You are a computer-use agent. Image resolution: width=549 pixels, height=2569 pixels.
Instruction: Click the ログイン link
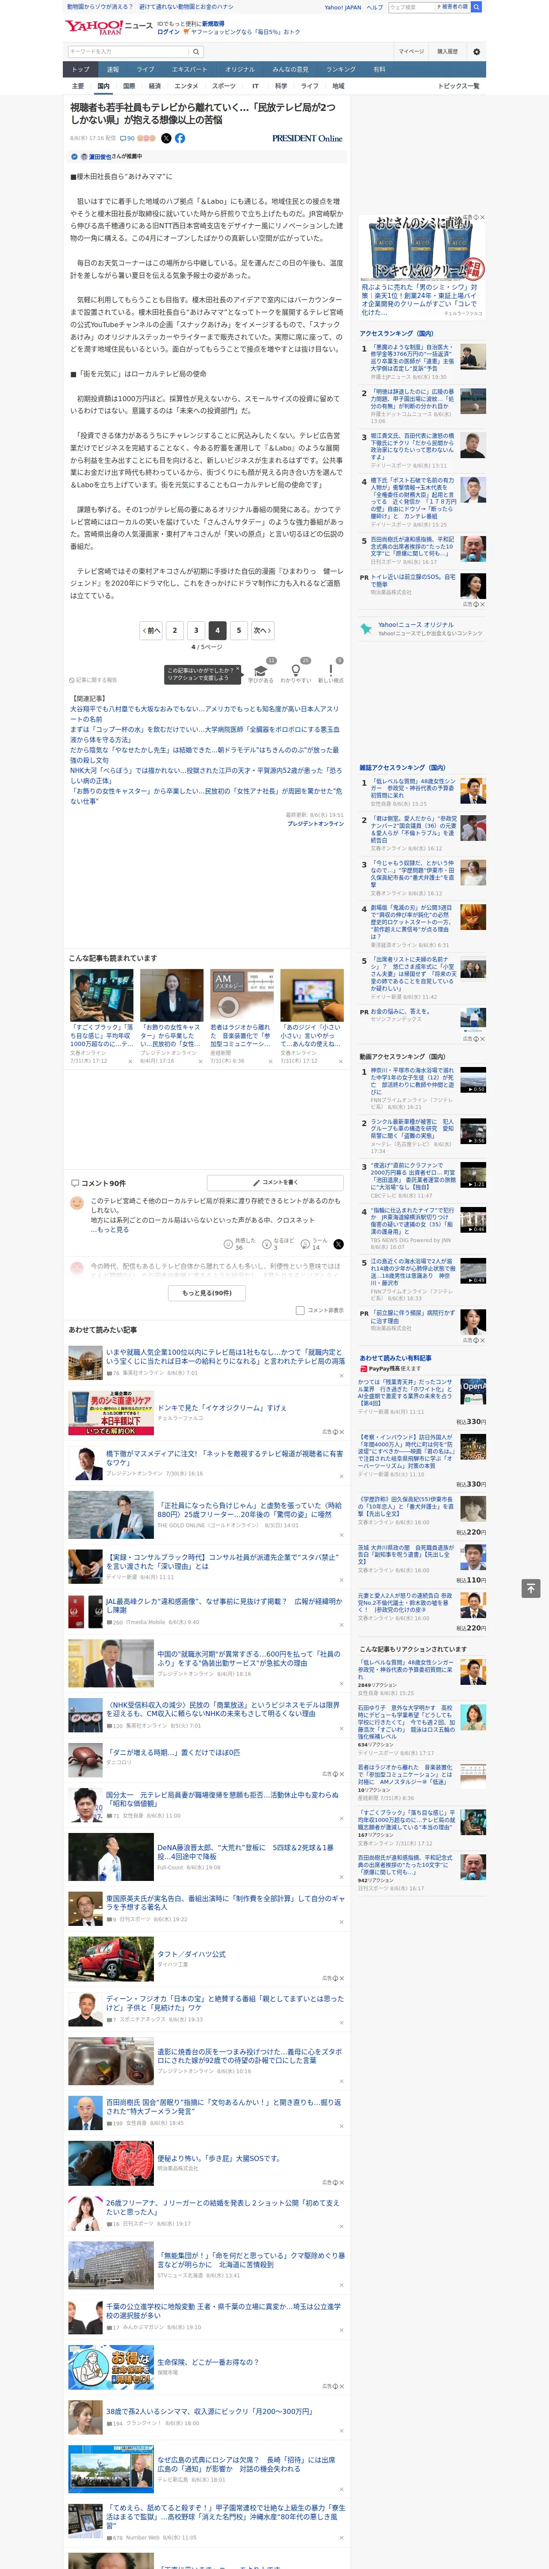[x=168, y=32]
